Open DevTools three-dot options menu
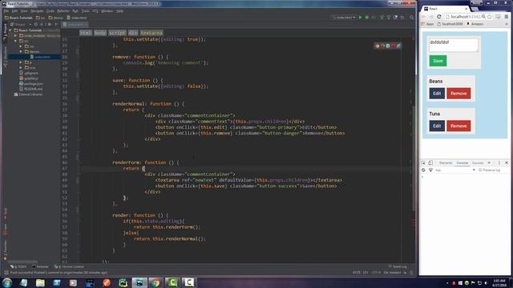This screenshot has height=288, width=513. pos(499,162)
